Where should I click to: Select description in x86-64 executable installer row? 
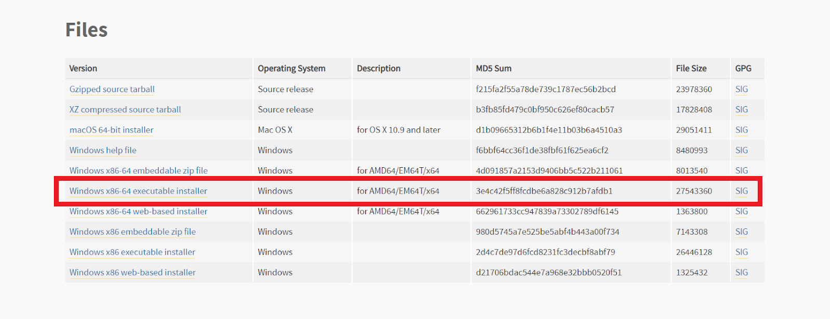point(398,191)
